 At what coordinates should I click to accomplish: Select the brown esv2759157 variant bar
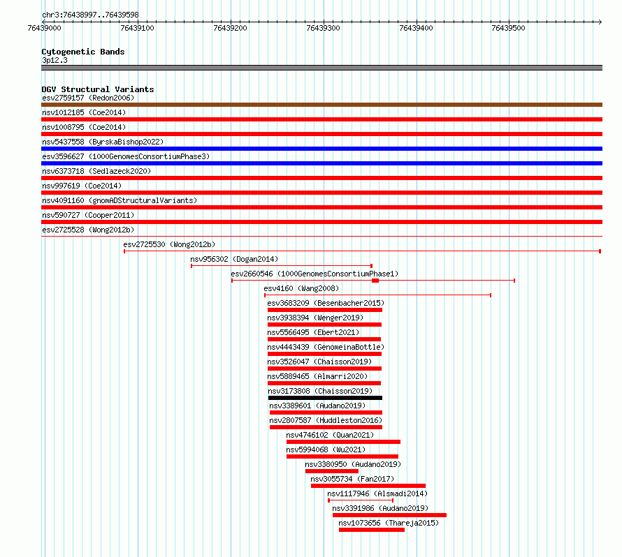321,105
